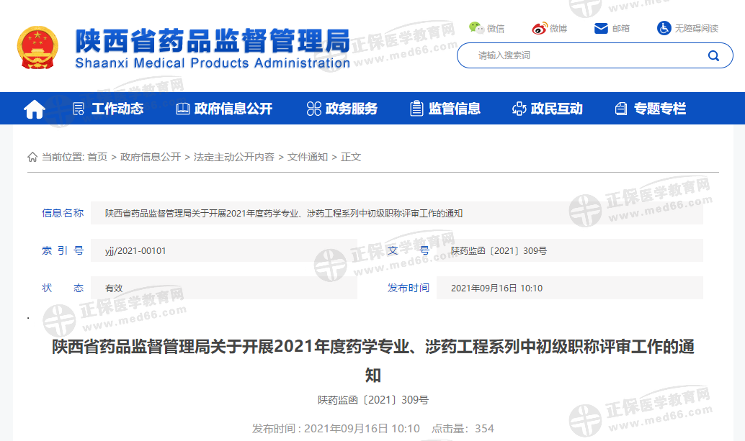Viewport: 745px width, 441px height.
Task: Click the national emblem logo
Action: coord(39,47)
